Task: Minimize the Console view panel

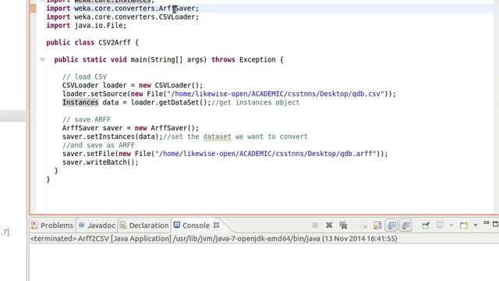Action: coord(486,223)
